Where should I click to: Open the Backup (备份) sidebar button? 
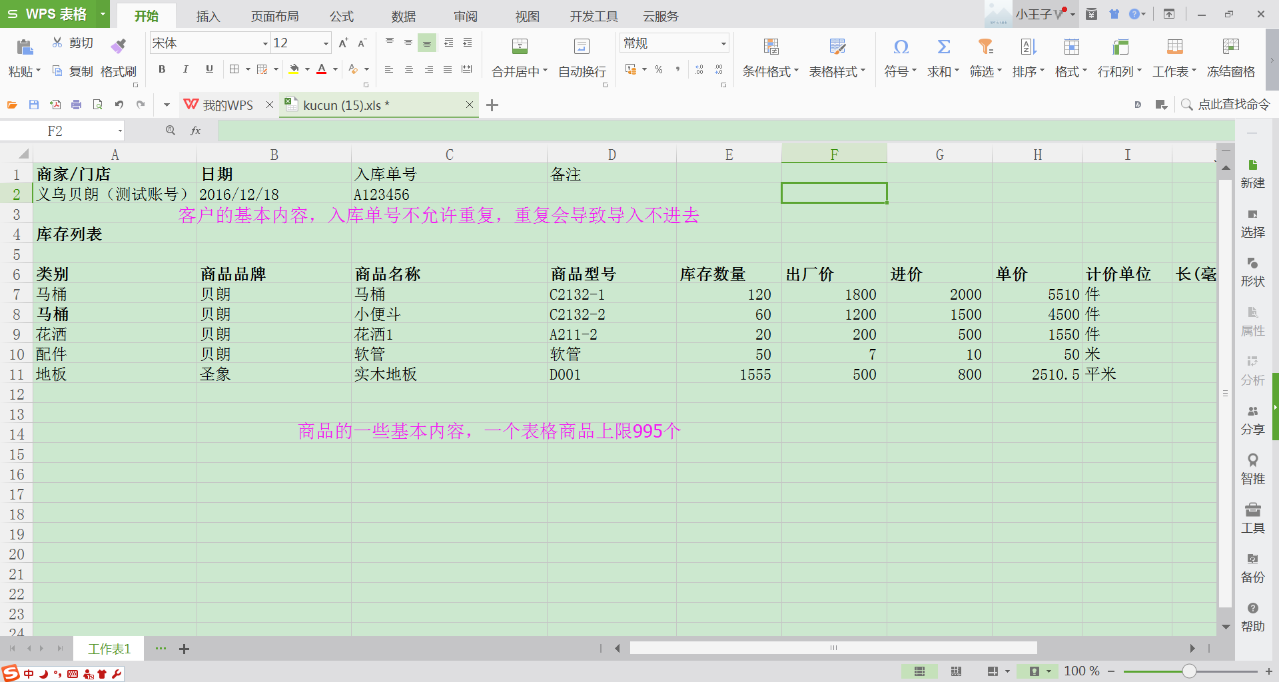tap(1252, 569)
